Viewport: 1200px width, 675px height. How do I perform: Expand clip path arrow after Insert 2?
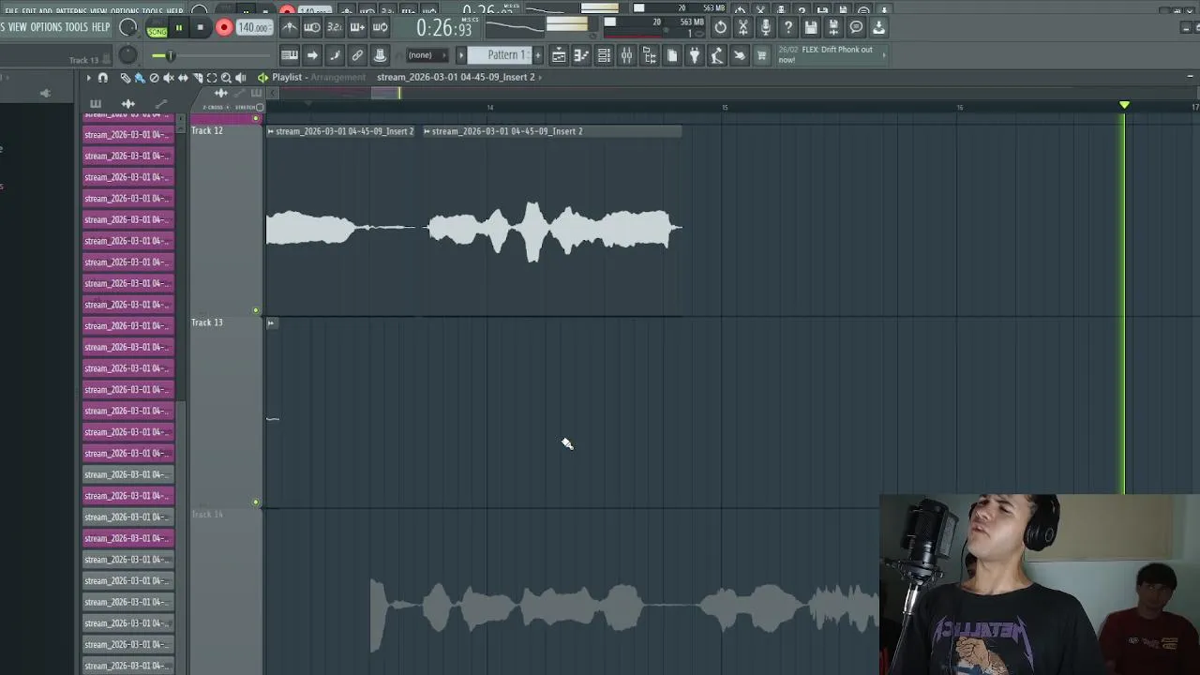tap(542, 77)
